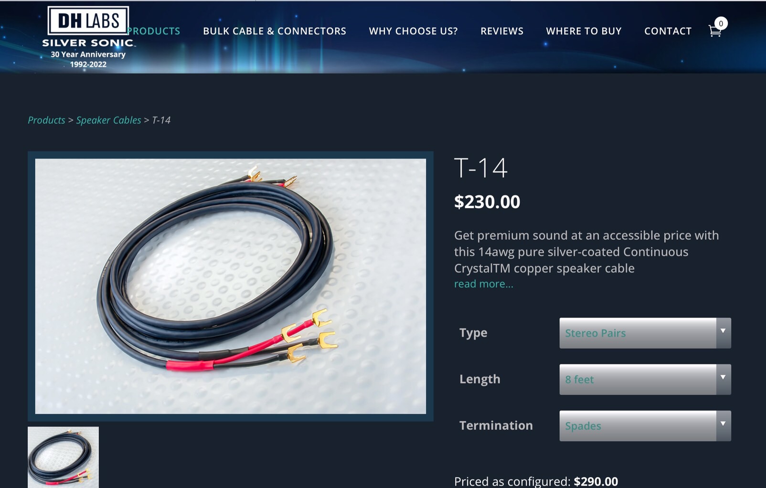
Task: Open the Contact page
Action: 668,31
